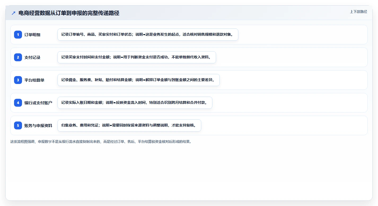Click the 支付记录 step label
This screenshot has width=378, height=206.
coord(32,57)
